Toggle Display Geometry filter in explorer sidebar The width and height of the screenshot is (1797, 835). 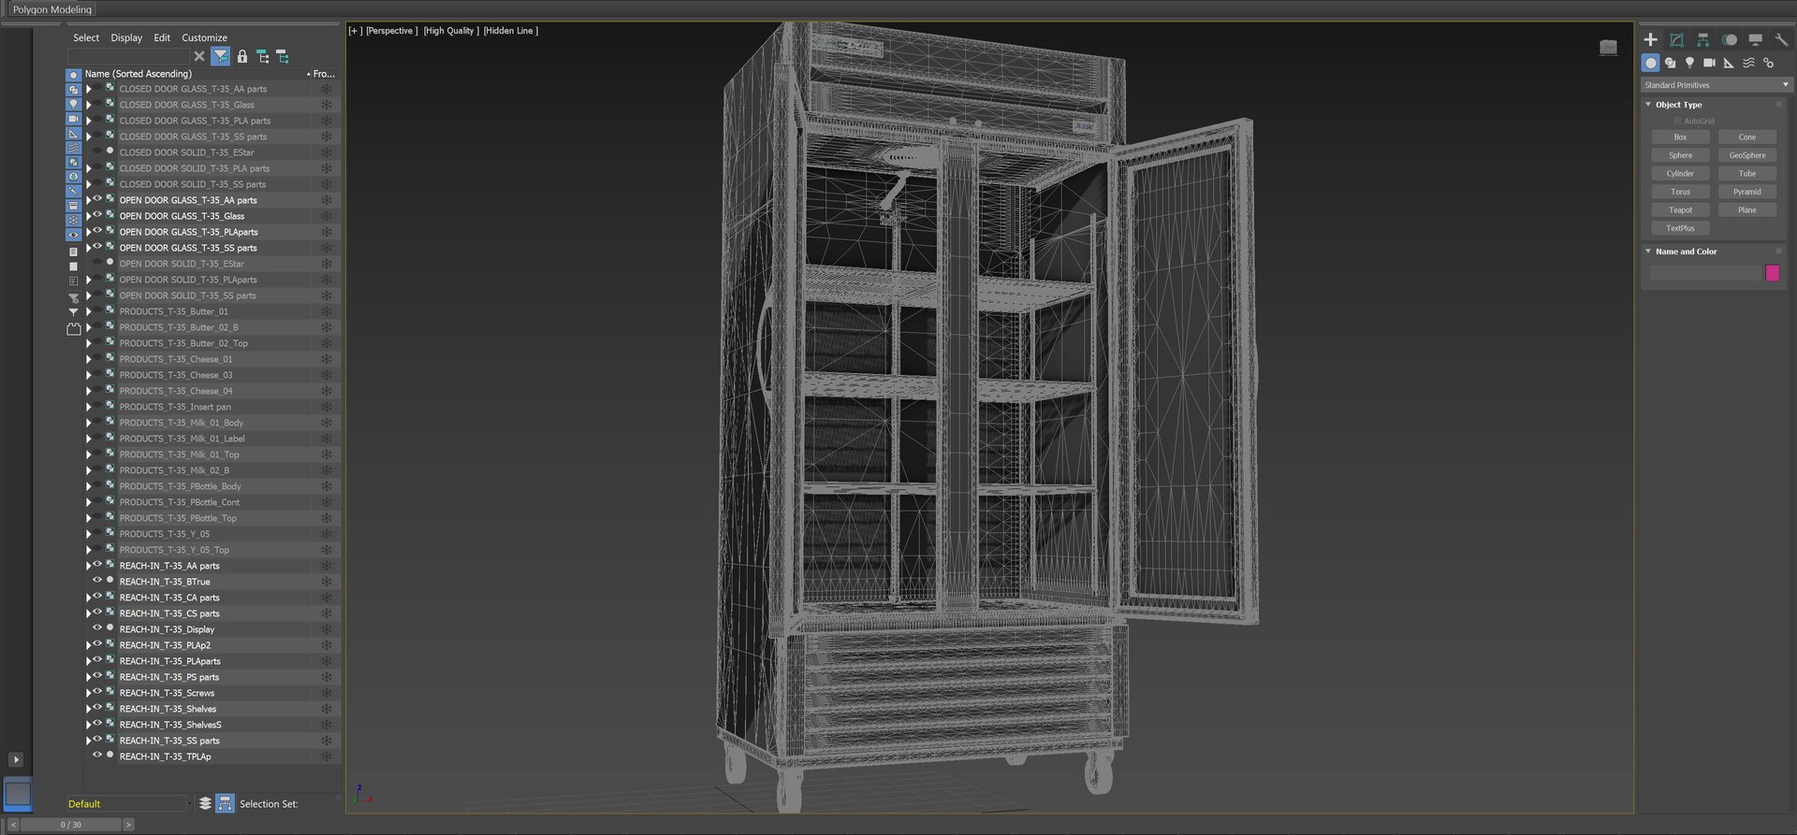click(73, 75)
